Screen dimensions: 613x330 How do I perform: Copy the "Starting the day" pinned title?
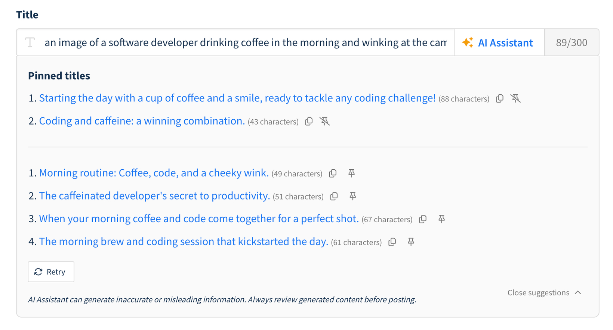coord(500,98)
